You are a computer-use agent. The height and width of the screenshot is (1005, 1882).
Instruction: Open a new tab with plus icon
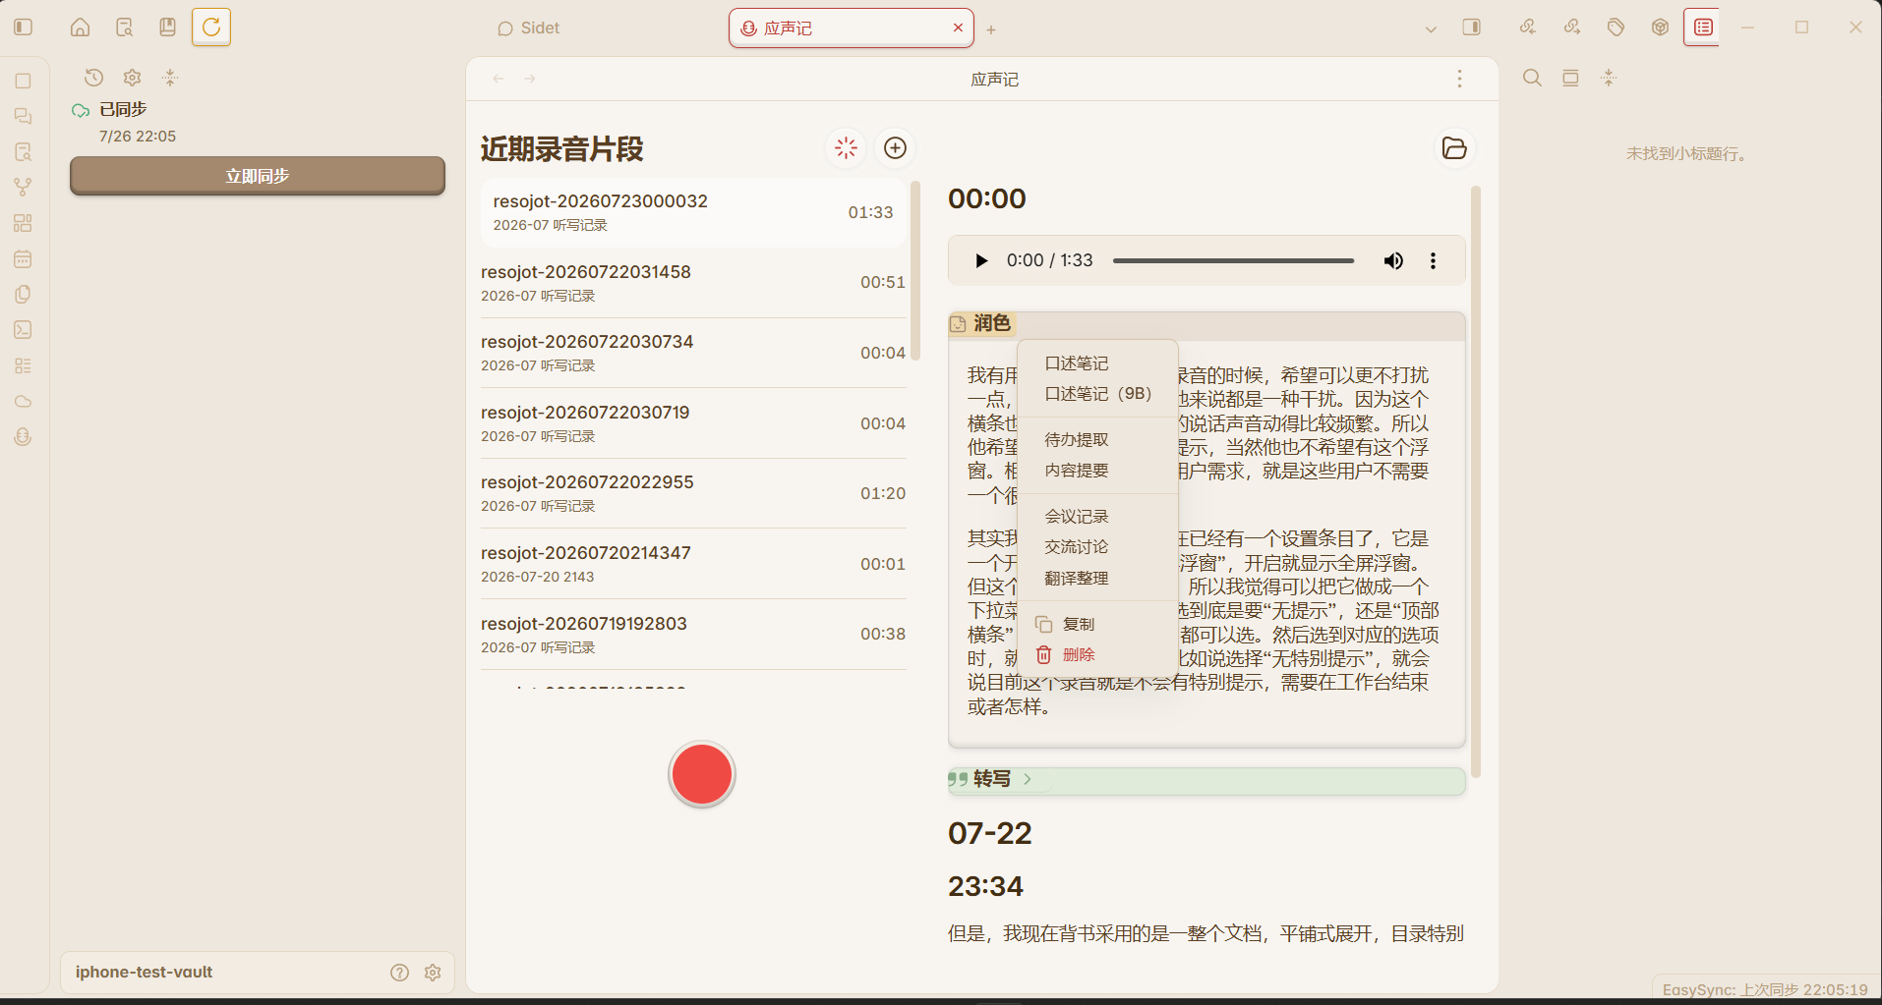[991, 29]
